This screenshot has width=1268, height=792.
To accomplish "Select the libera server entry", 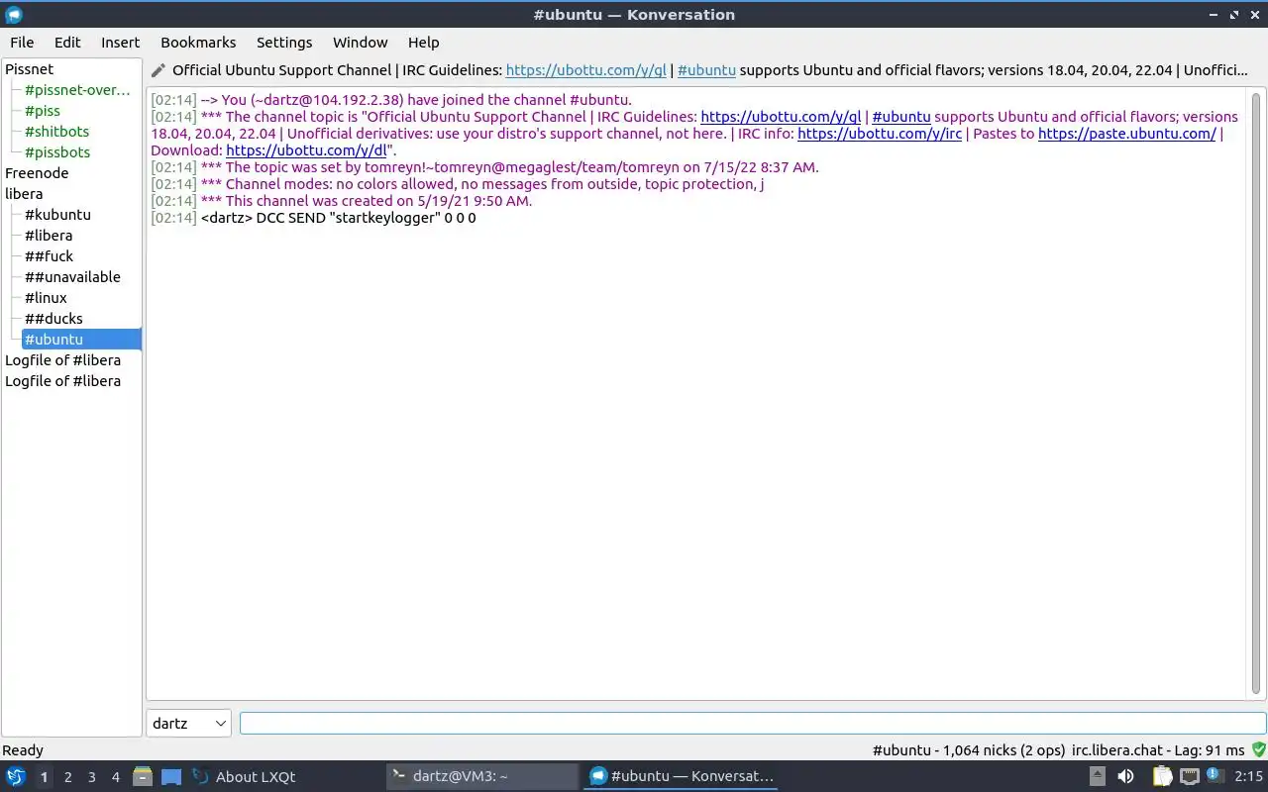I will point(24,194).
